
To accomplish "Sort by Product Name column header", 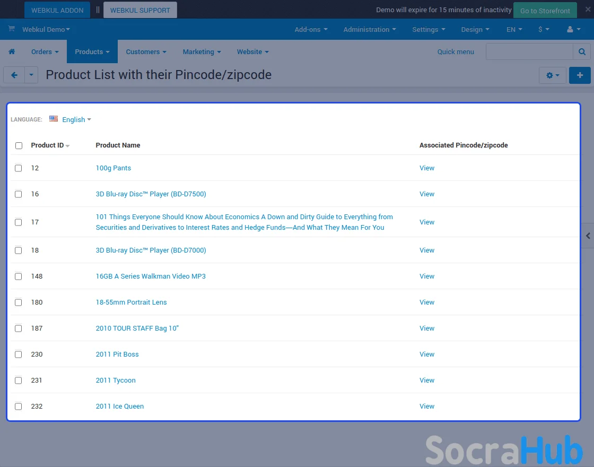I will pos(118,145).
